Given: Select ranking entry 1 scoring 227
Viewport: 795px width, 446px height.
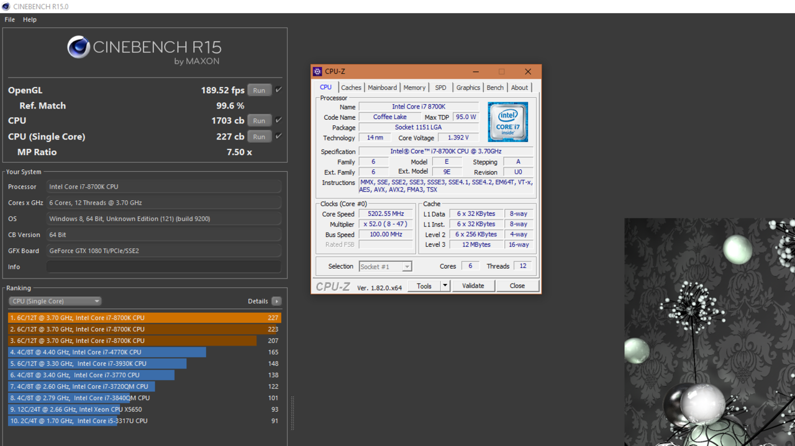Looking at the screenshot, I should (145, 318).
